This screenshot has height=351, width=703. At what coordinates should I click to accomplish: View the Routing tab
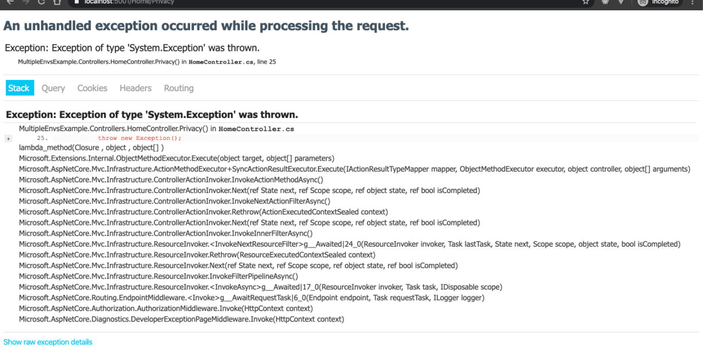point(178,88)
